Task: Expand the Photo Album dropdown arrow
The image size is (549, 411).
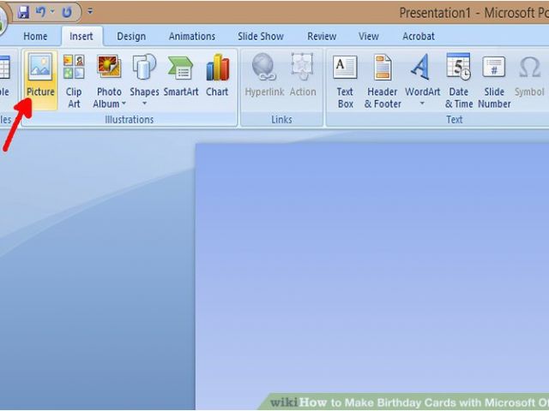Action: (x=124, y=104)
